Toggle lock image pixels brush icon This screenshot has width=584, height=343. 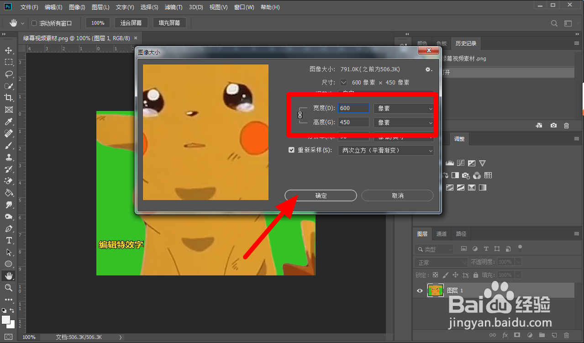coord(445,275)
